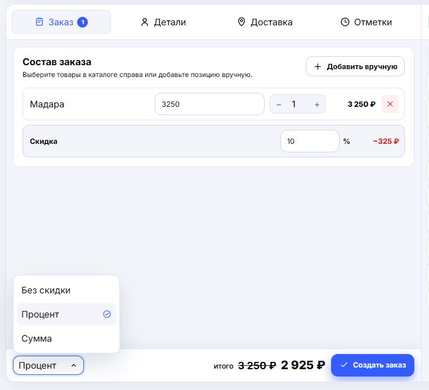Image resolution: width=429 pixels, height=390 pixels.
Task: Click the Мадара price input field
Action: coord(209,104)
